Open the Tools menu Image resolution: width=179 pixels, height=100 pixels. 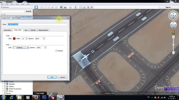(x=17, y=4)
